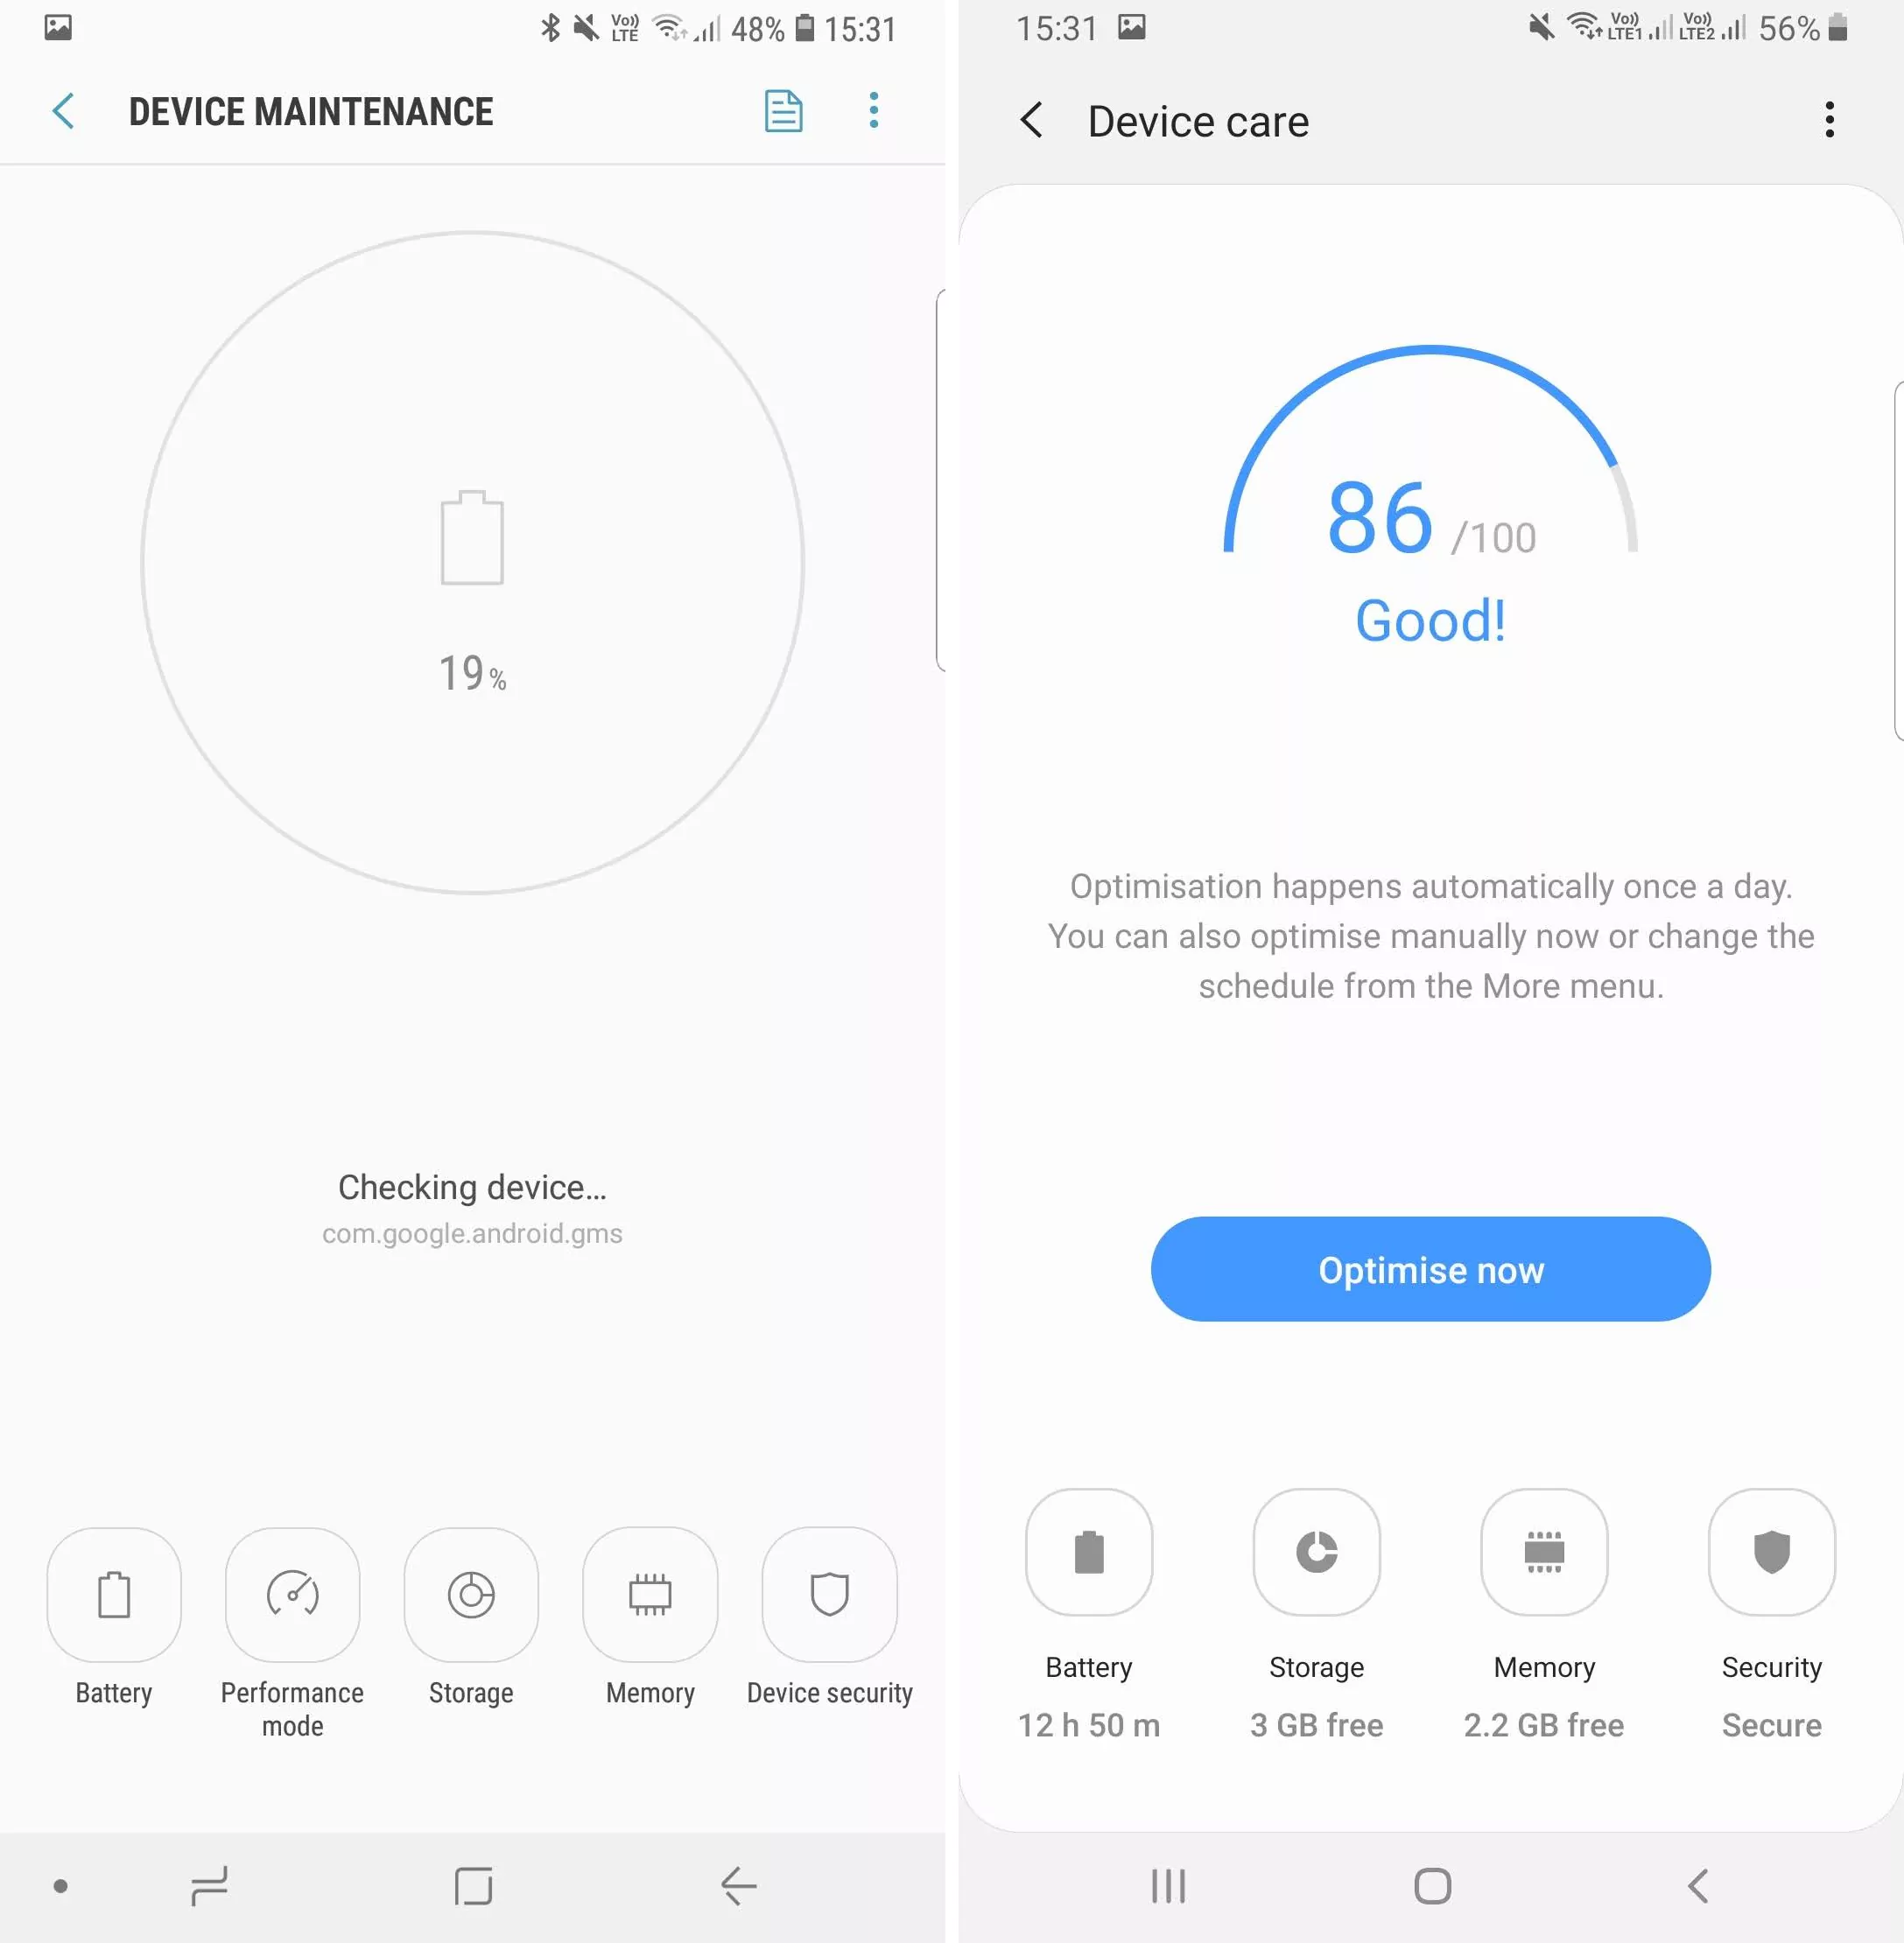
Task: Go back from Device care screen
Action: click(x=1031, y=120)
